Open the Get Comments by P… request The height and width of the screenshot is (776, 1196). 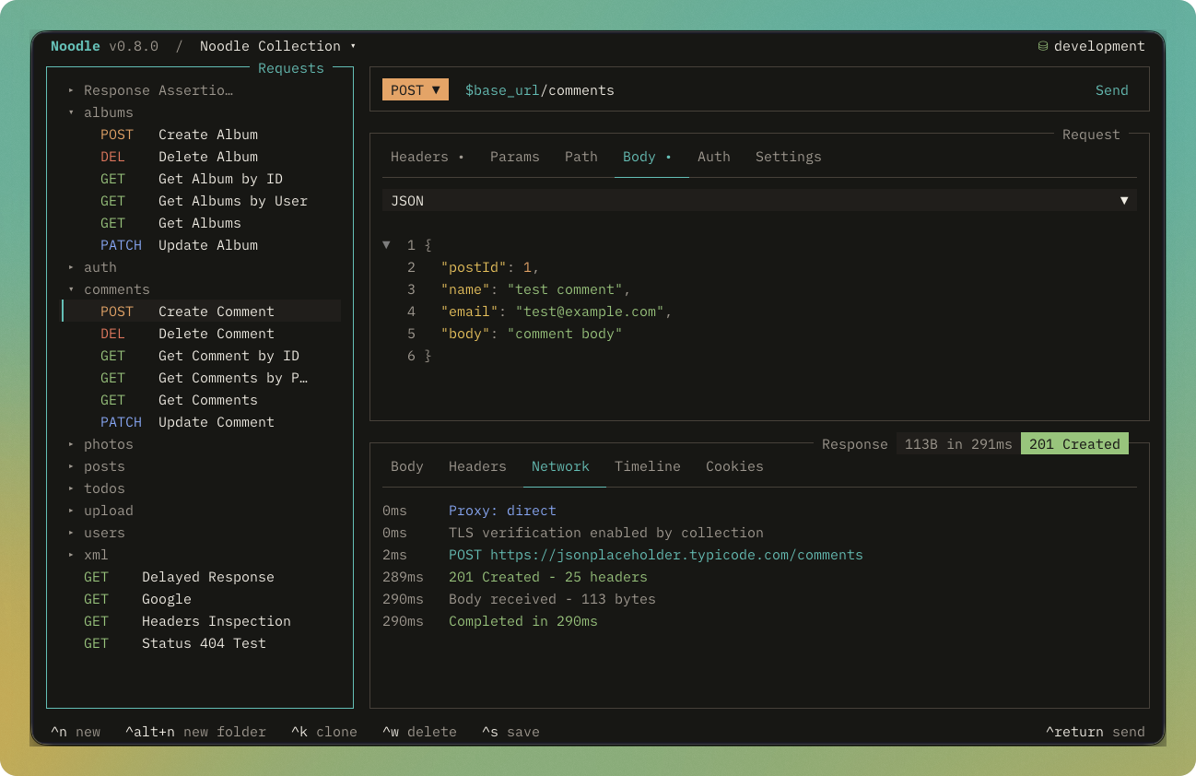(x=201, y=378)
